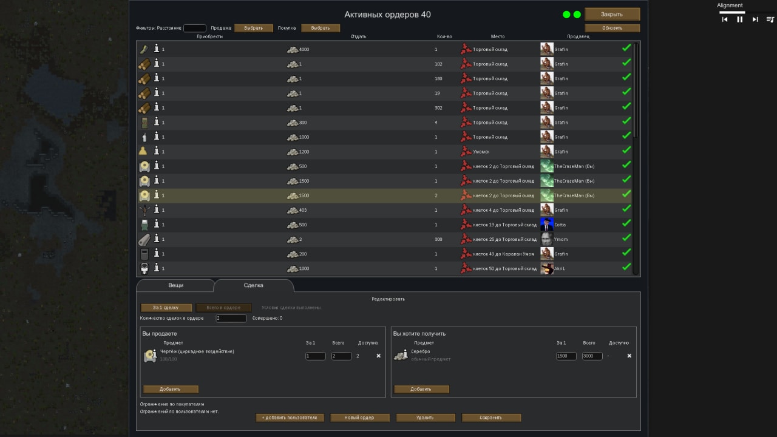Click the order list vertical scrollbar
This screenshot has height=437, width=777.
coord(636,91)
